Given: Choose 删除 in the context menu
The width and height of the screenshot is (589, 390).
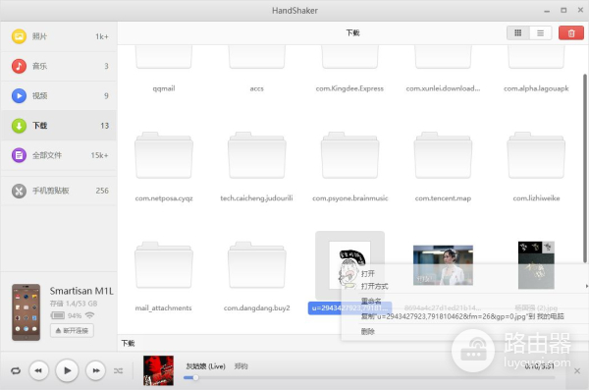Looking at the screenshot, I should pos(368,331).
